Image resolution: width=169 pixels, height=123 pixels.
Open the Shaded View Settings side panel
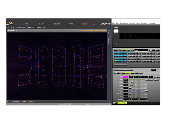click(109, 37)
